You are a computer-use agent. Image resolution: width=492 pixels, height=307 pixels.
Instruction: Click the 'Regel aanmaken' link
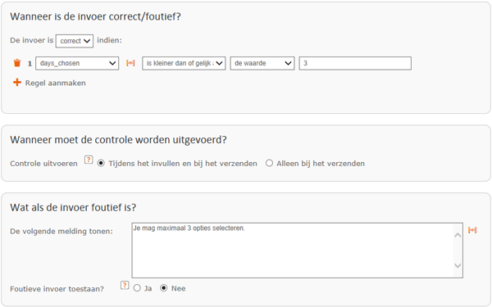(55, 83)
